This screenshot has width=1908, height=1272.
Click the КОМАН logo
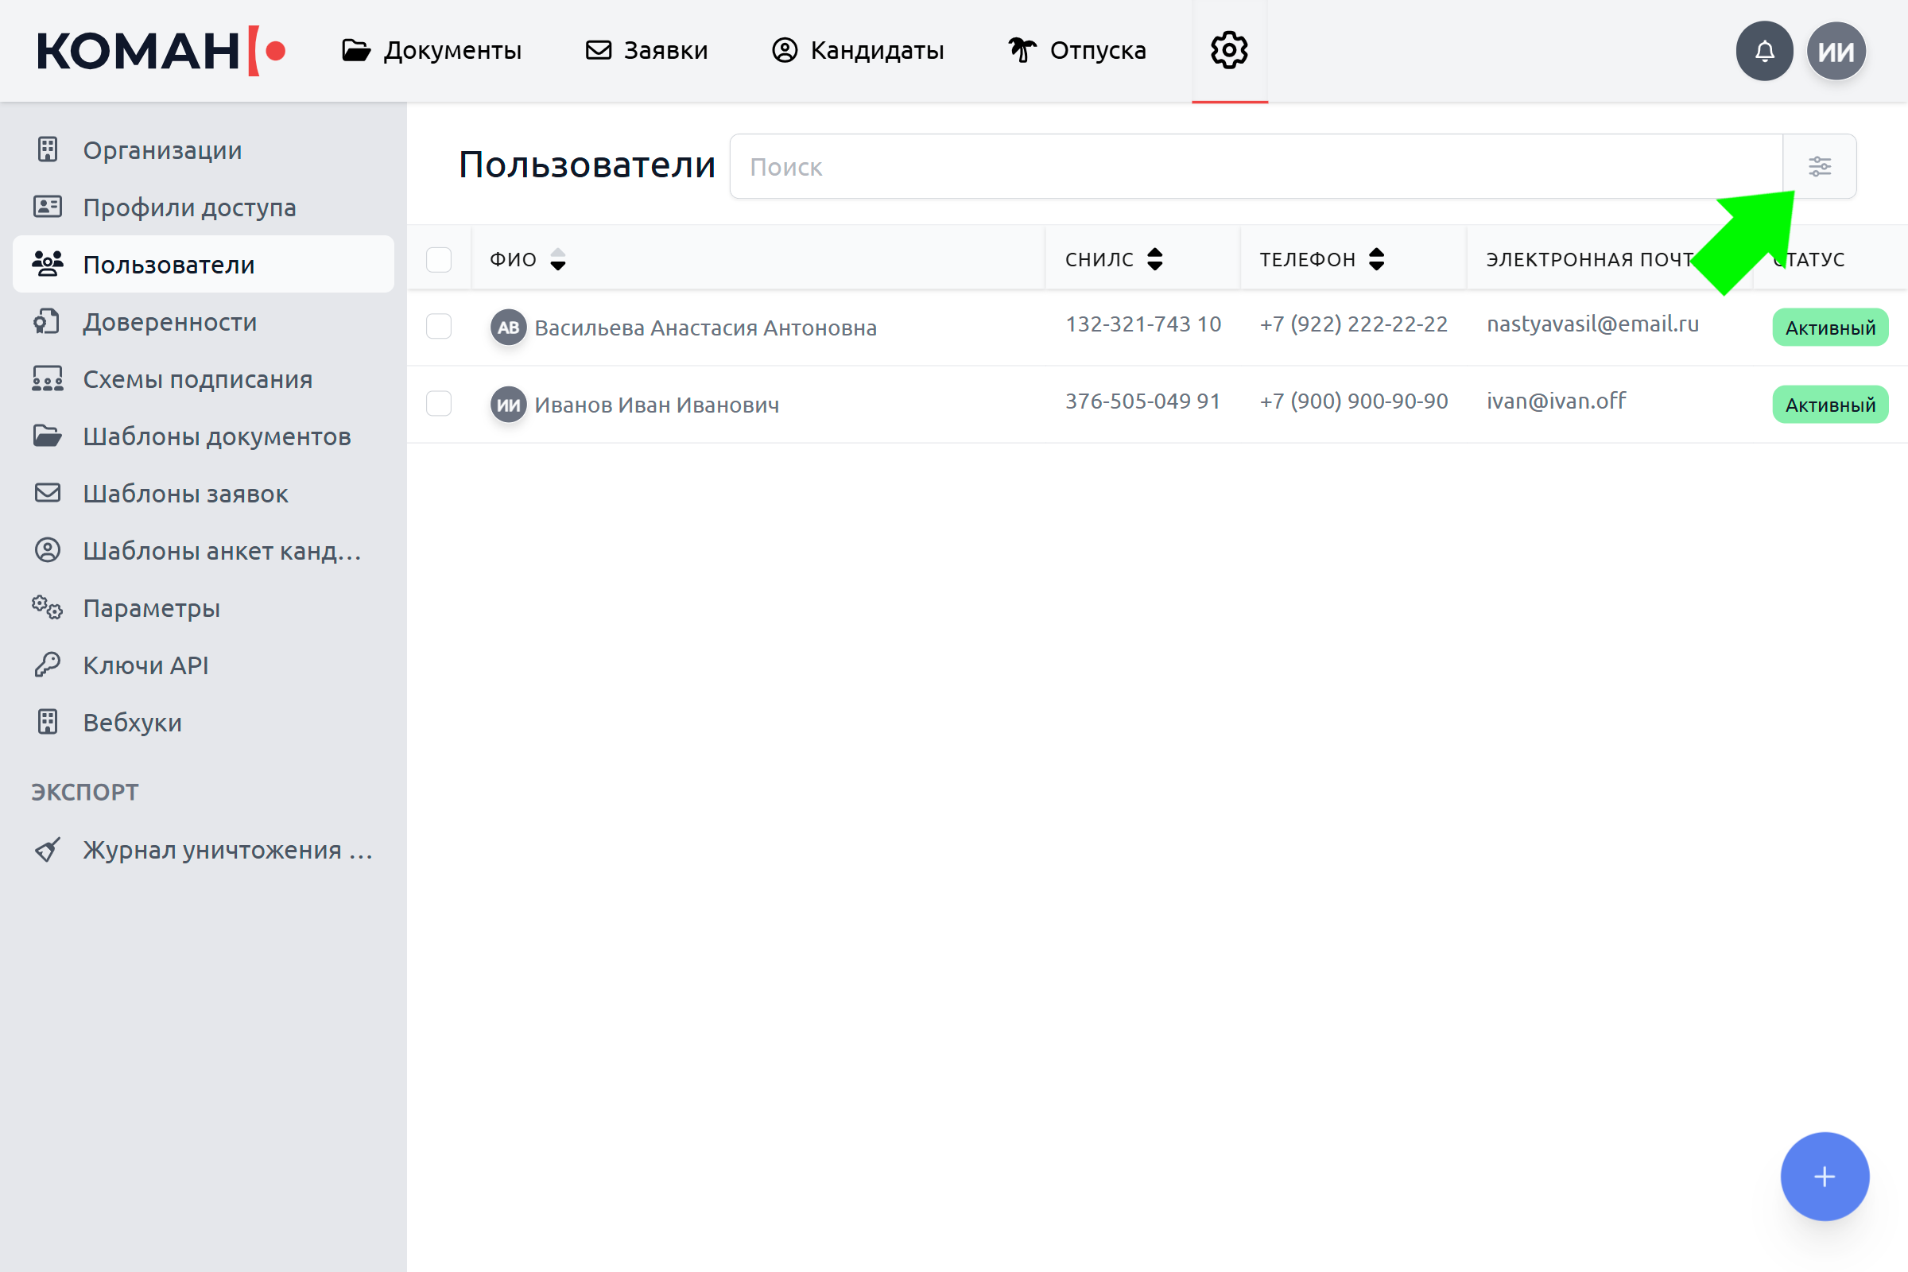(161, 51)
